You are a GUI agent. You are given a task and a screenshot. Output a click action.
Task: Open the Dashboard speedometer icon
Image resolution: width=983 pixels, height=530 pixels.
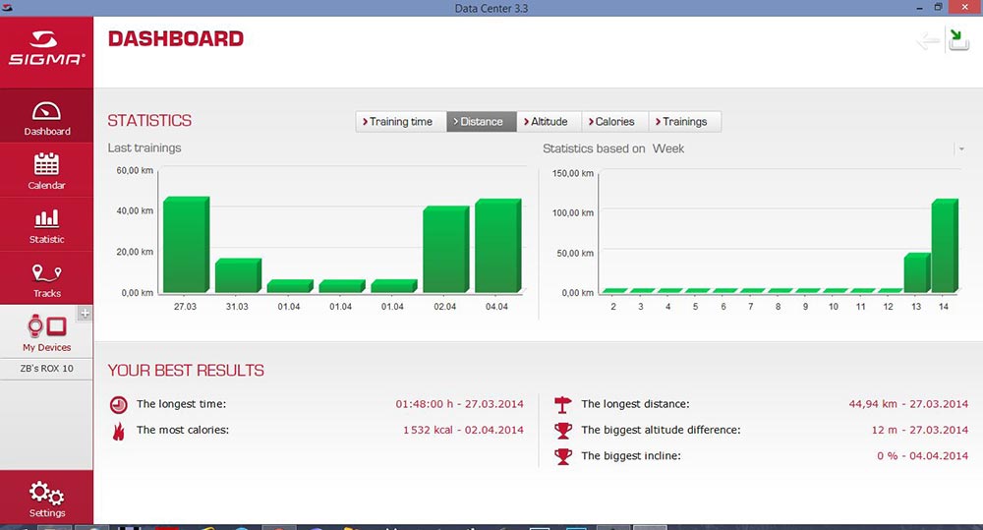[x=46, y=112]
